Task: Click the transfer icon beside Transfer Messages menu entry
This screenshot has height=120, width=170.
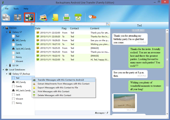Action: [x=34, y=80]
